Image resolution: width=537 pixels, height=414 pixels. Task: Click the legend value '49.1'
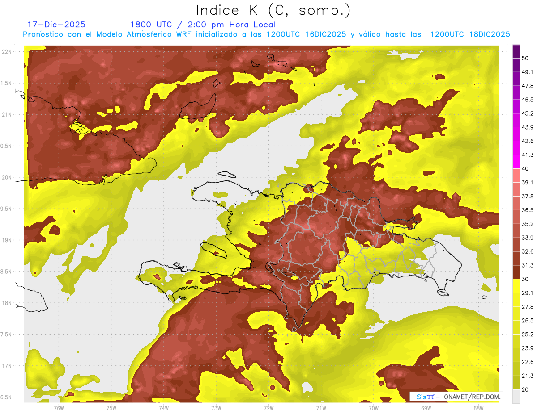528,72
